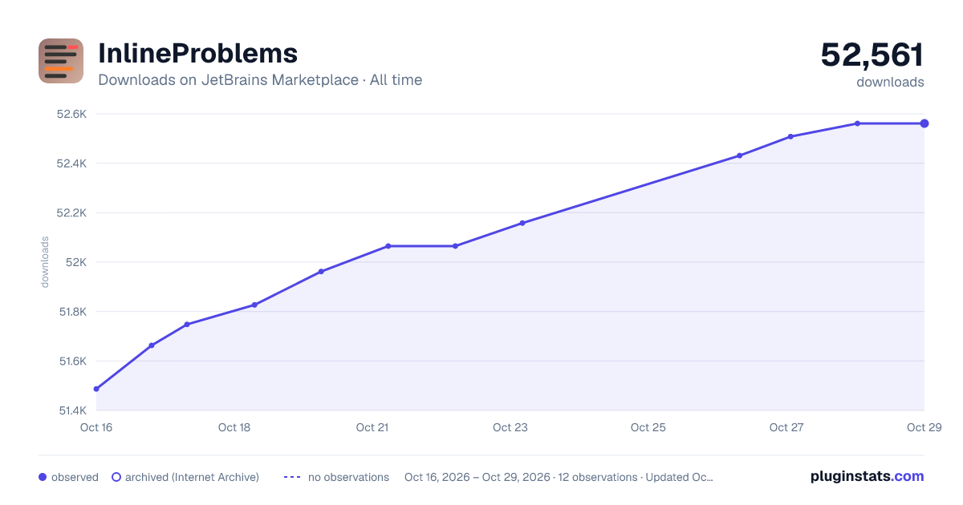Click the Oct 27 x-axis label

point(786,427)
